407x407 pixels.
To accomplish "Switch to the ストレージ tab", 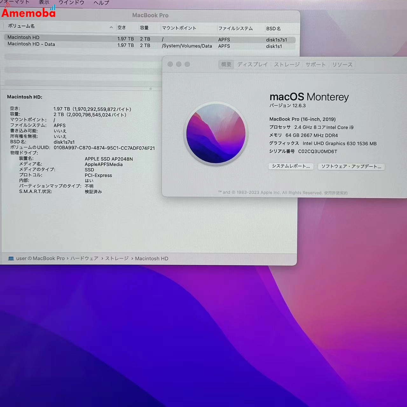I will click(286, 65).
